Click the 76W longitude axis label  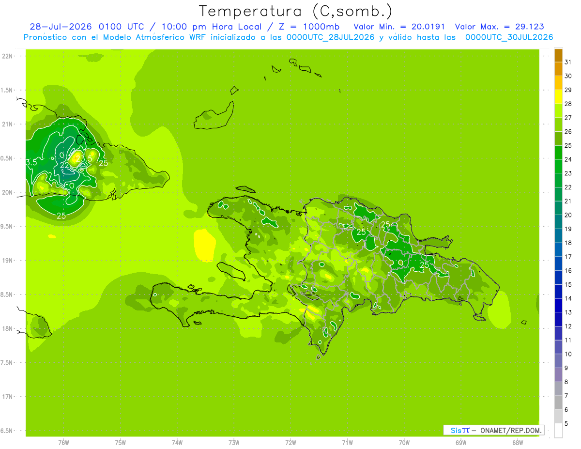[63, 442]
